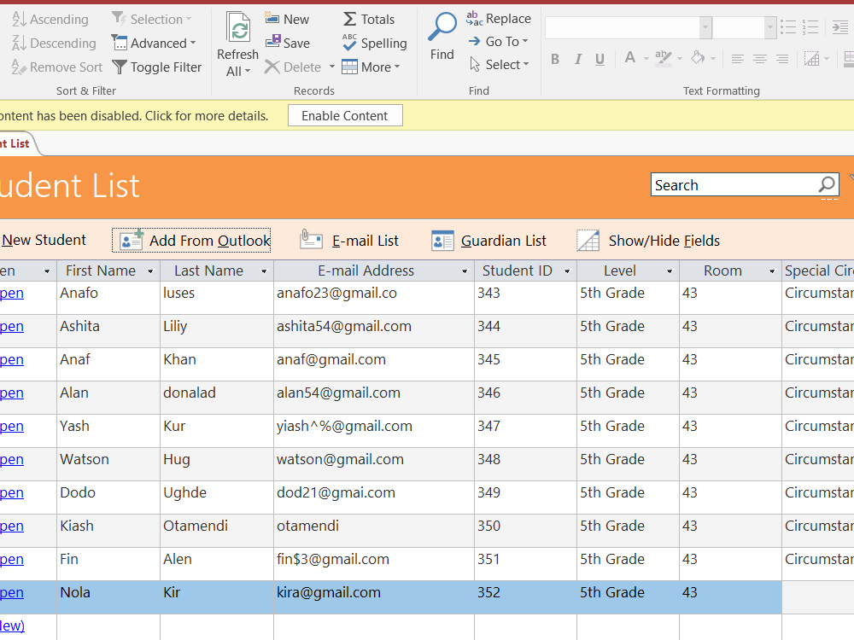
Task: Apply background fill color
Action: coord(698,58)
